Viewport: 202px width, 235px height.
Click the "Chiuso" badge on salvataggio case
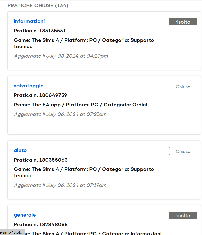[x=183, y=87]
